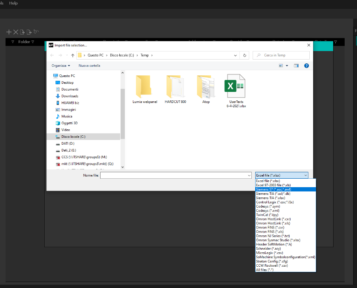This screenshot has width=357, height=288.
Task: Click the up-arrow parent folder button
Action: click(73, 55)
